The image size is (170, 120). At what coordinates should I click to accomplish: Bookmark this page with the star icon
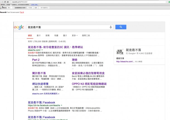[166, 2]
